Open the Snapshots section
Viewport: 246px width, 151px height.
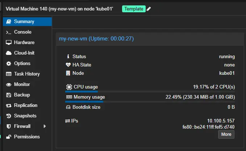coord(25,116)
